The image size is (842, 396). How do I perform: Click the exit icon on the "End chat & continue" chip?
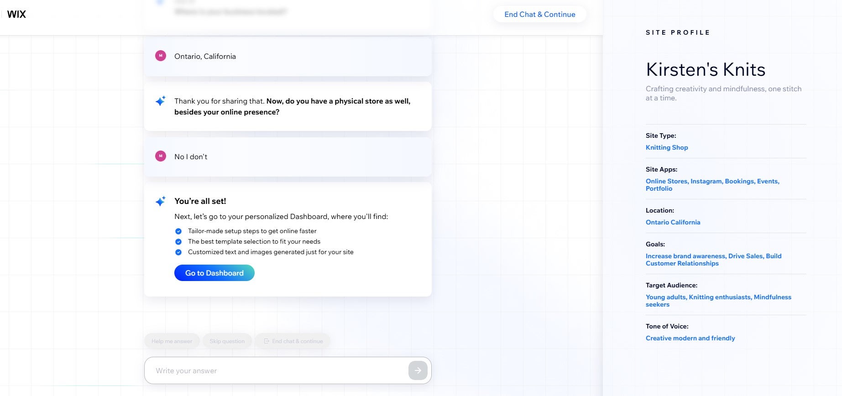click(267, 341)
